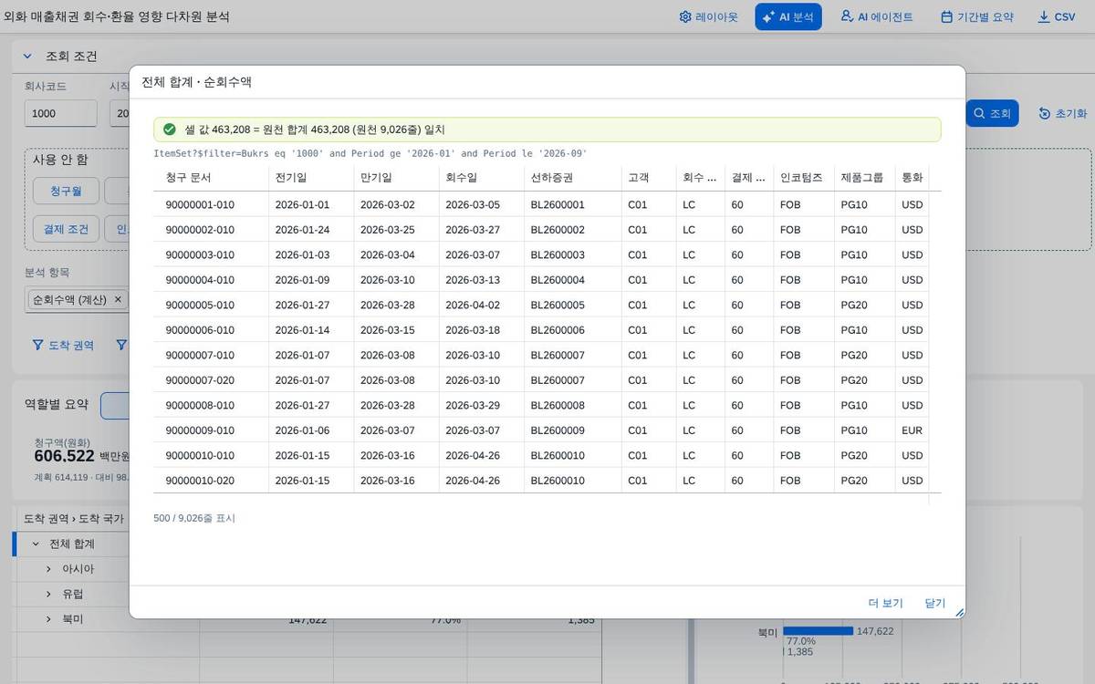Collapse the 전체 합계 tree row
1095x684 pixels.
pyautogui.click(x=36, y=544)
